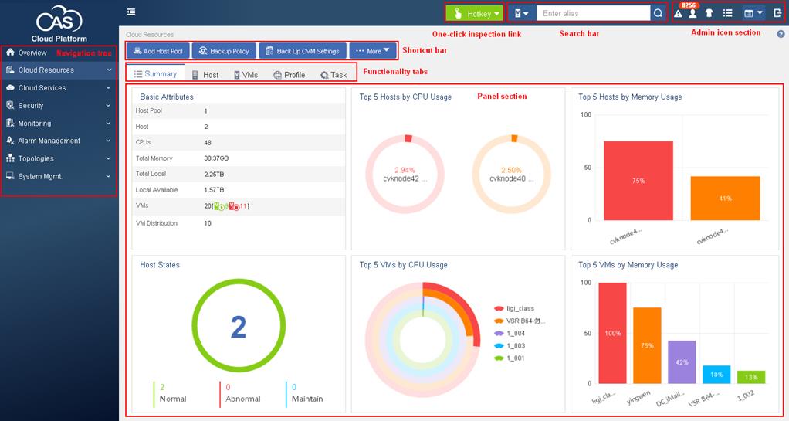Image resolution: width=789 pixels, height=421 pixels.
Task: Click the green 13% VM memory bar
Action: coord(751,377)
